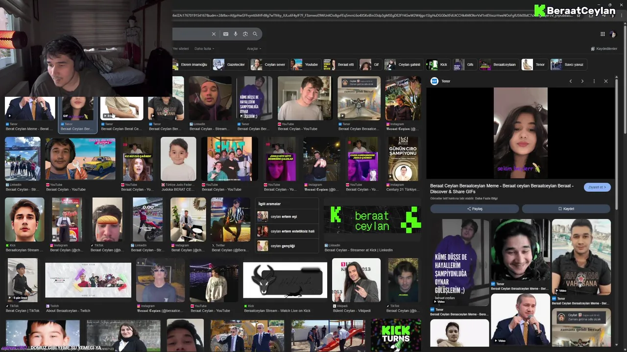Open related image of man in AHVANA black shirt

(x=581, y=257)
